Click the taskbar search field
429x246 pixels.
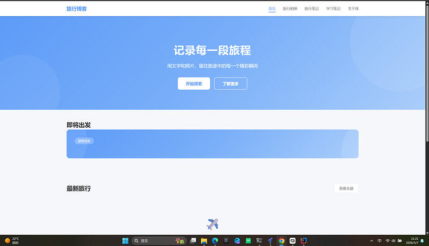click(x=159, y=240)
